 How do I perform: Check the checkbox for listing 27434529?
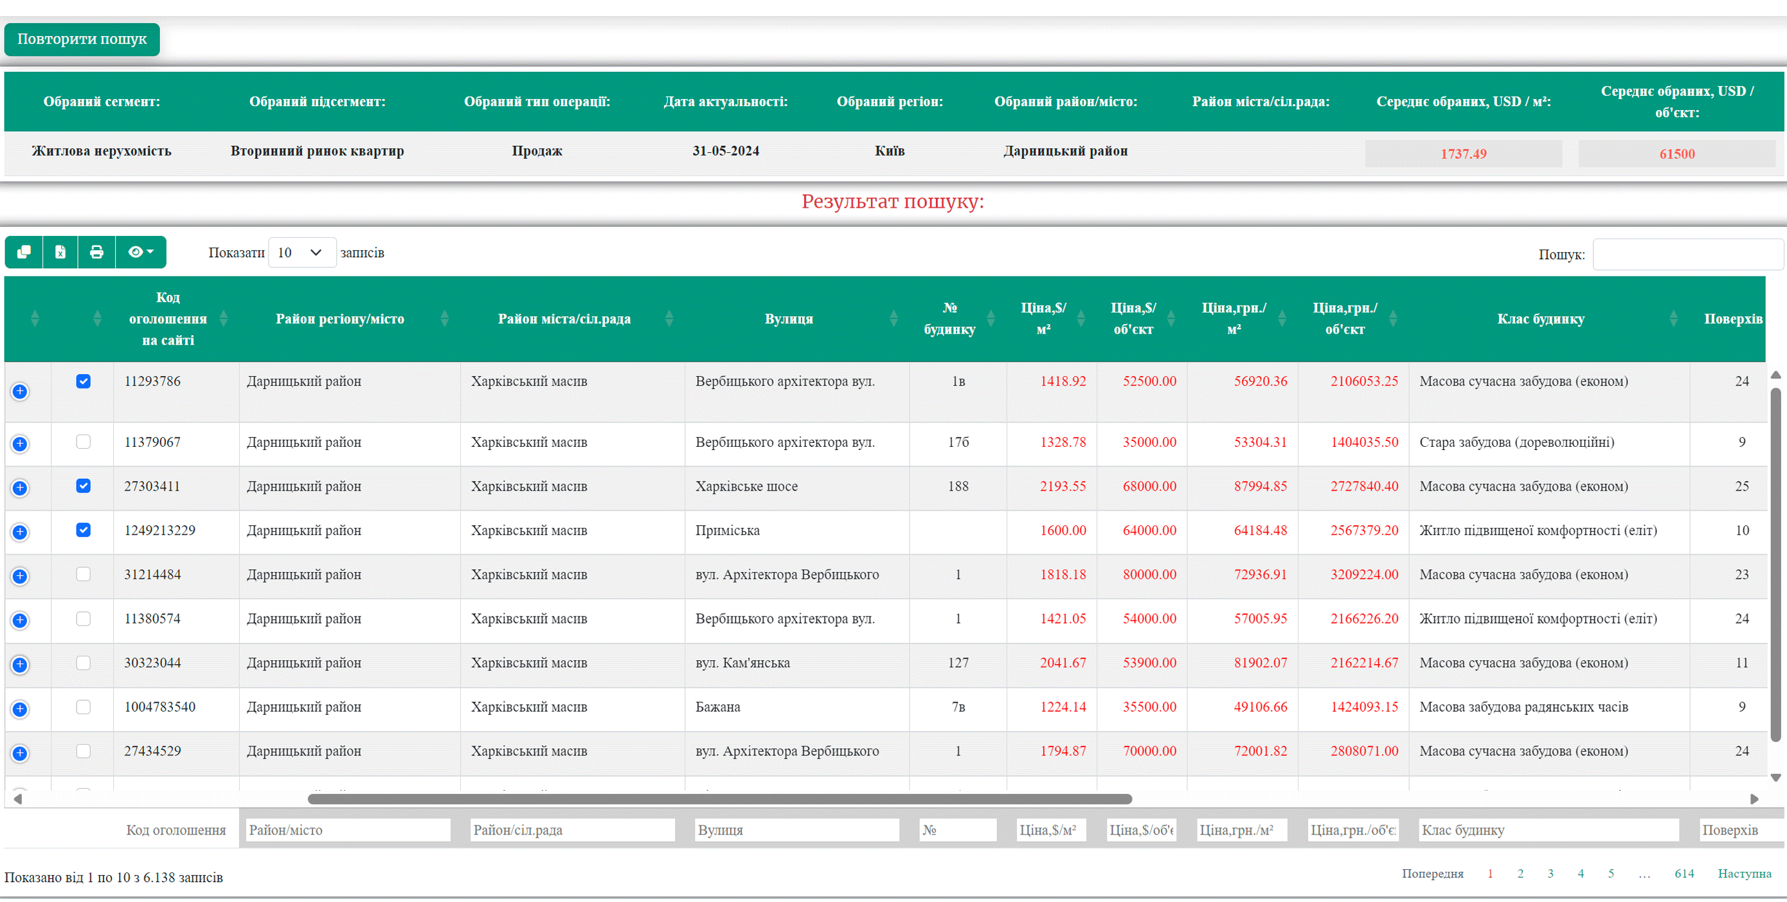[x=84, y=751]
